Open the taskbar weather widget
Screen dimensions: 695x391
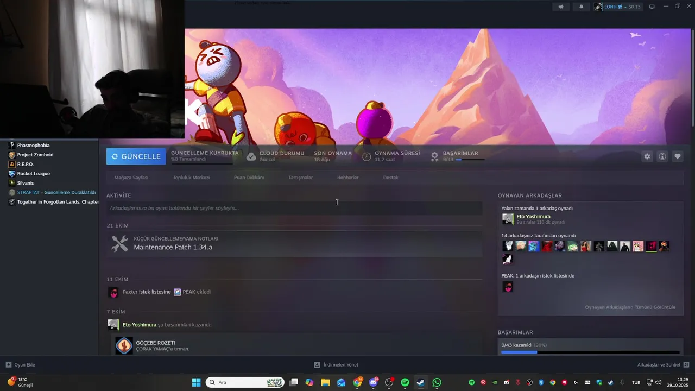click(x=21, y=382)
